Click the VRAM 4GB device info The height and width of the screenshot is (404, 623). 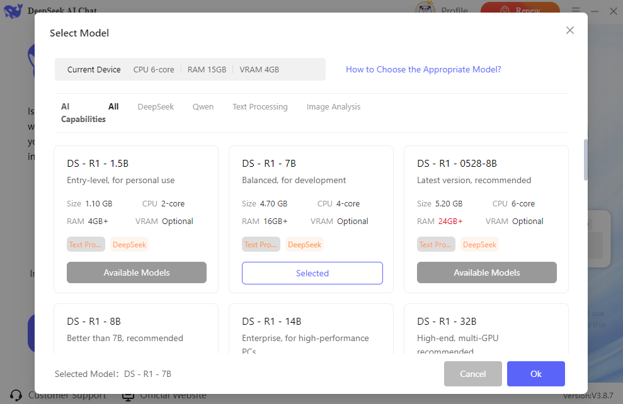coord(260,69)
